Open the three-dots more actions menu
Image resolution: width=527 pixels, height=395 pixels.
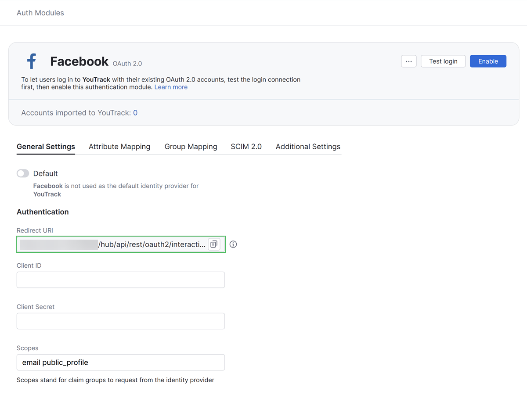coord(409,61)
